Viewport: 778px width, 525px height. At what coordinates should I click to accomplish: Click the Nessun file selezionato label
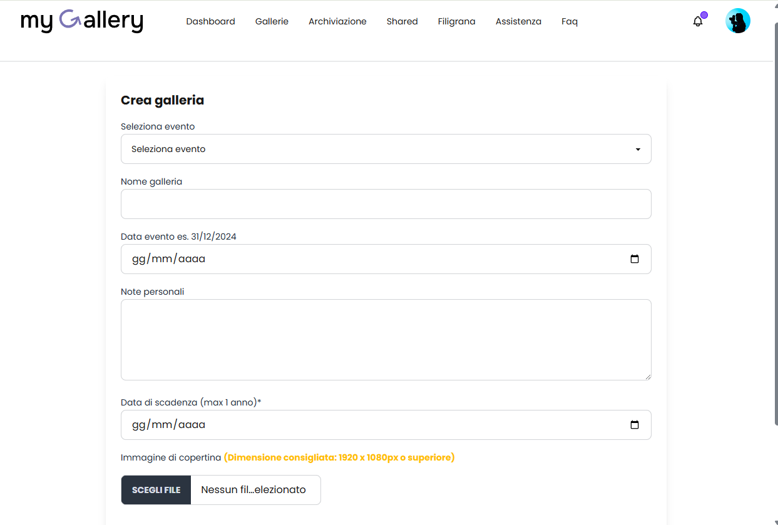(x=253, y=490)
